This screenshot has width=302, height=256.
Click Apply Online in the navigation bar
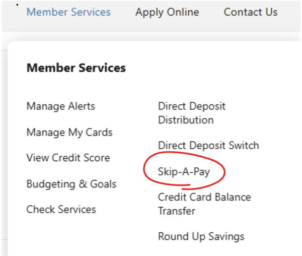coord(167,12)
